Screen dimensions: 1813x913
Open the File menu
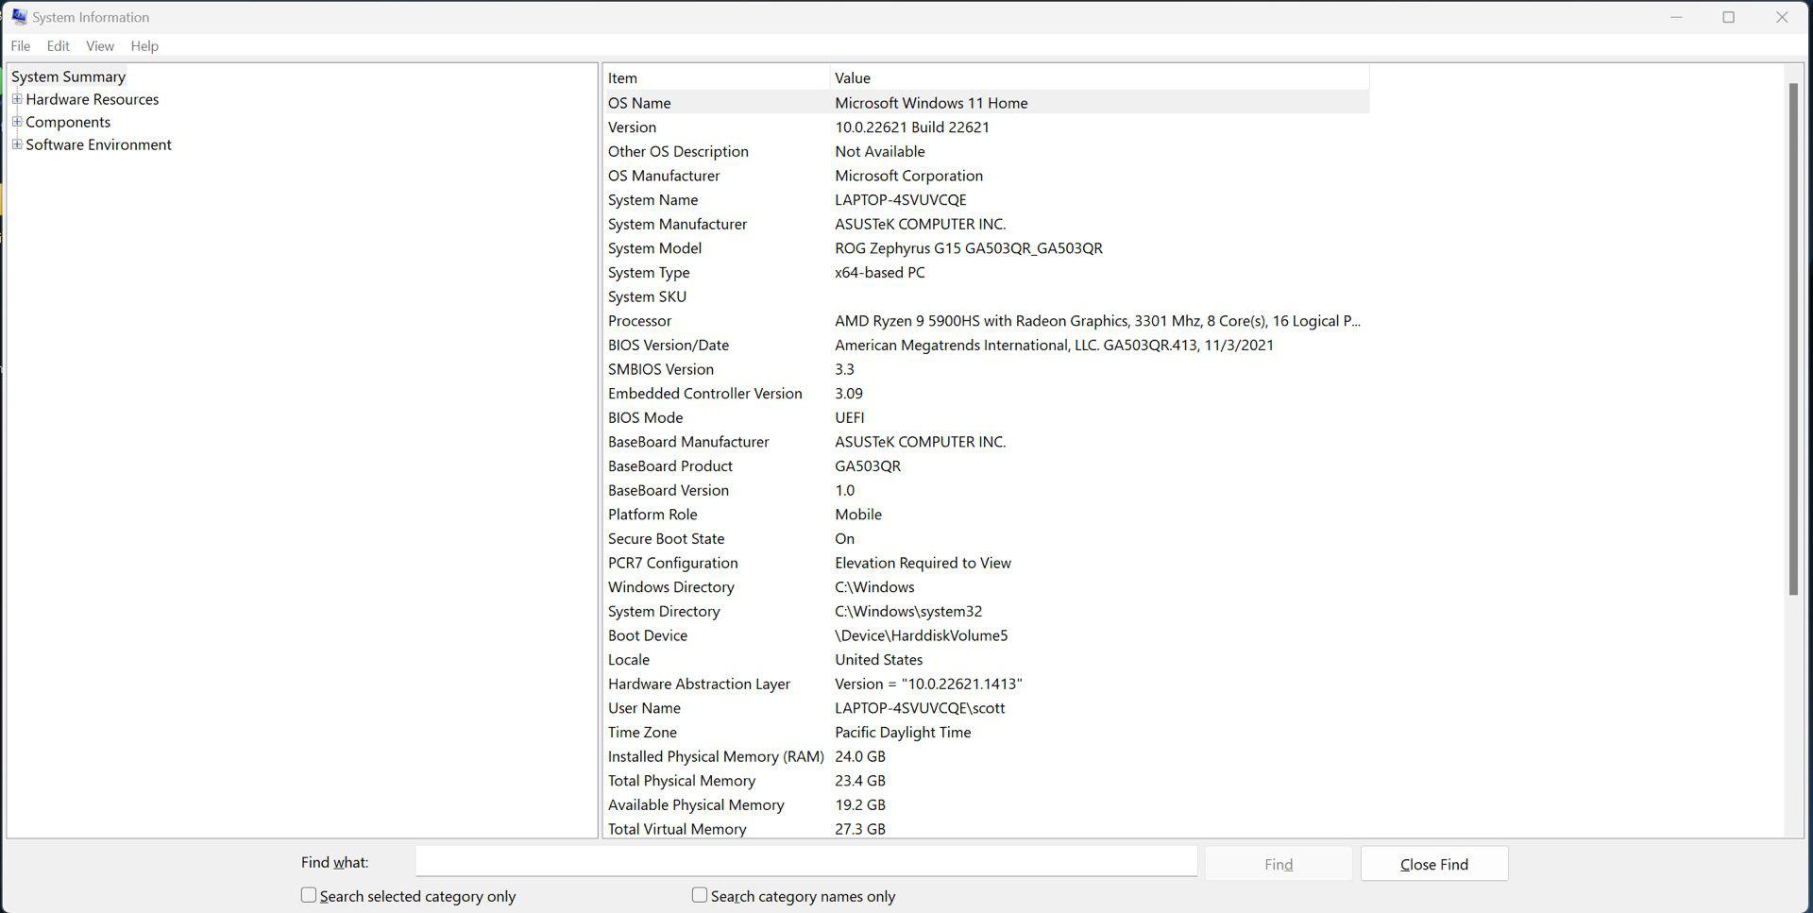pyautogui.click(x=21, y=45)
